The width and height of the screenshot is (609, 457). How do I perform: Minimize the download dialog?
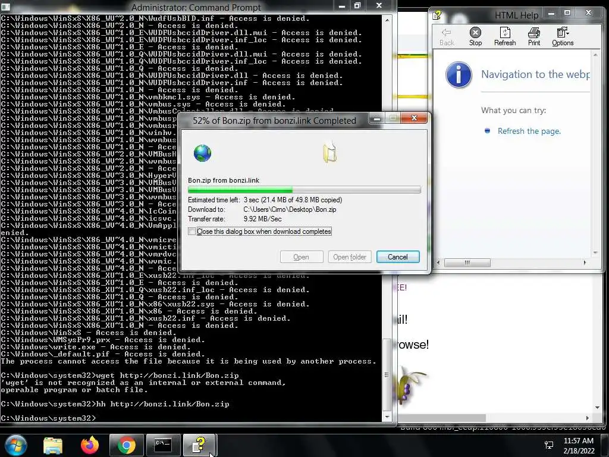(376, 118)
